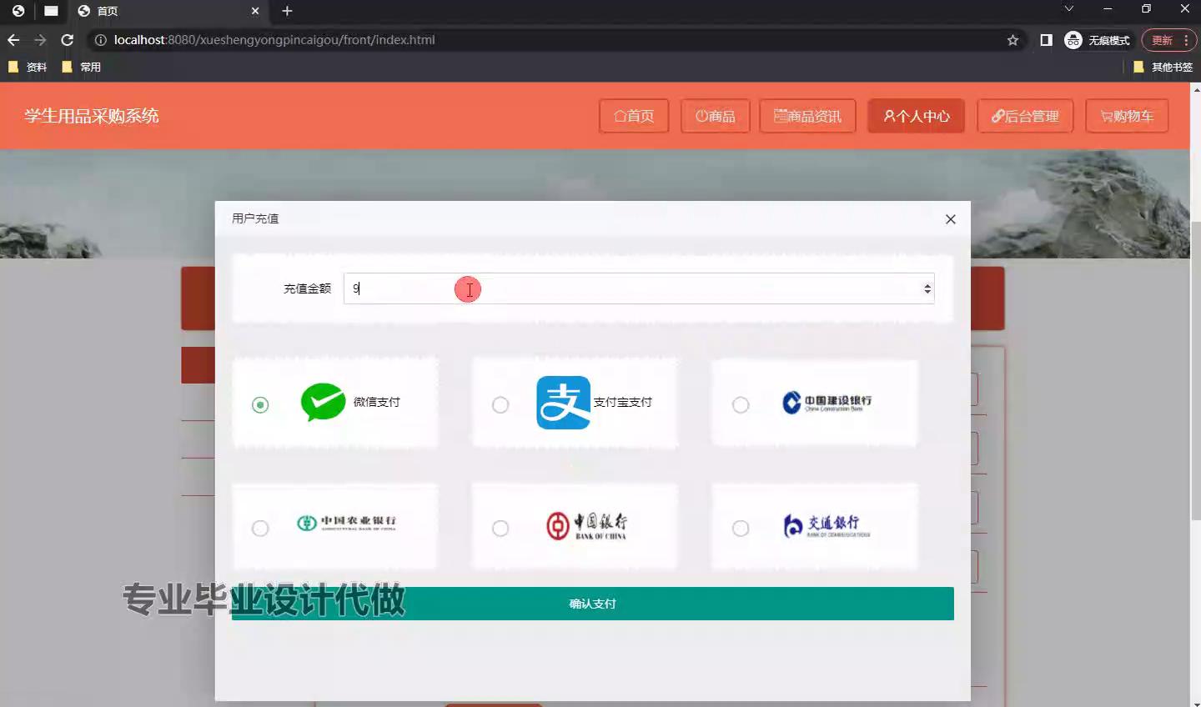This screenshot has width=1201, height=707.
Task: Click the Bank of China logo
Action: pos(586,525)
